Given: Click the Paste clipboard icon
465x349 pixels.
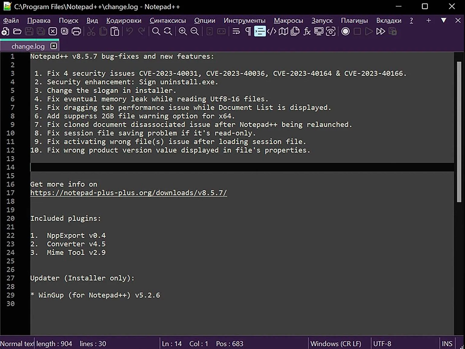Looking at the screenshot, I should [115, 31].
